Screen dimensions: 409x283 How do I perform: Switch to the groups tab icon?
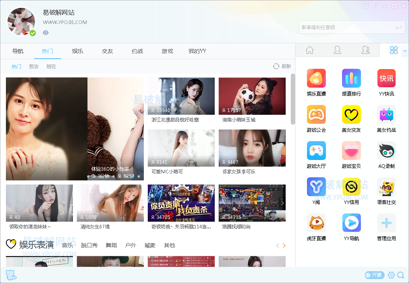(x=365, y=50)
